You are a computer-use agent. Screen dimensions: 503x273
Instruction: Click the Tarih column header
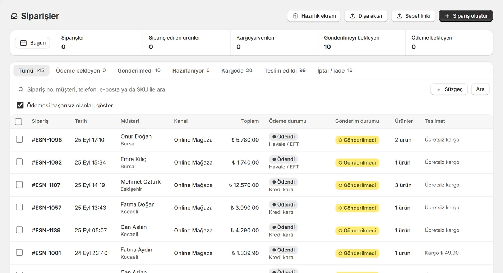click(81, 121)
